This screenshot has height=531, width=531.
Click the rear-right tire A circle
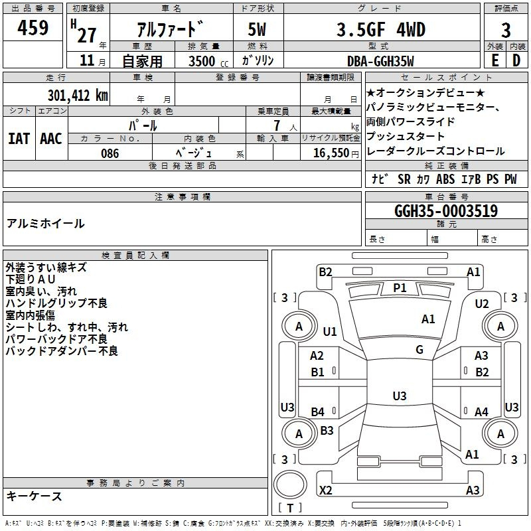click(500, 433)
